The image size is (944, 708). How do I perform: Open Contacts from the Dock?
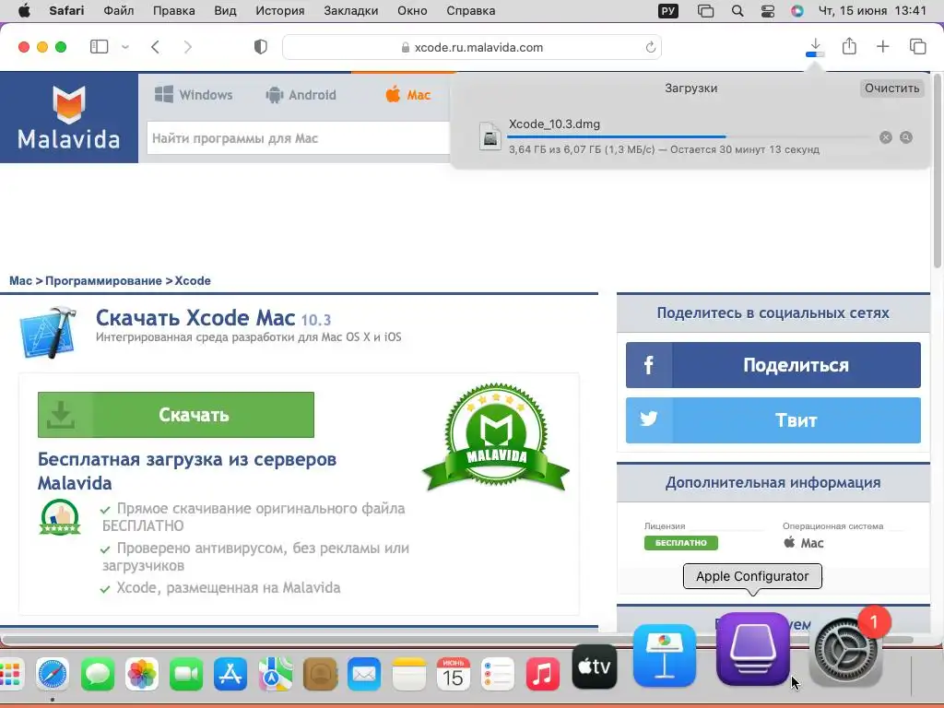coord(320,674)
